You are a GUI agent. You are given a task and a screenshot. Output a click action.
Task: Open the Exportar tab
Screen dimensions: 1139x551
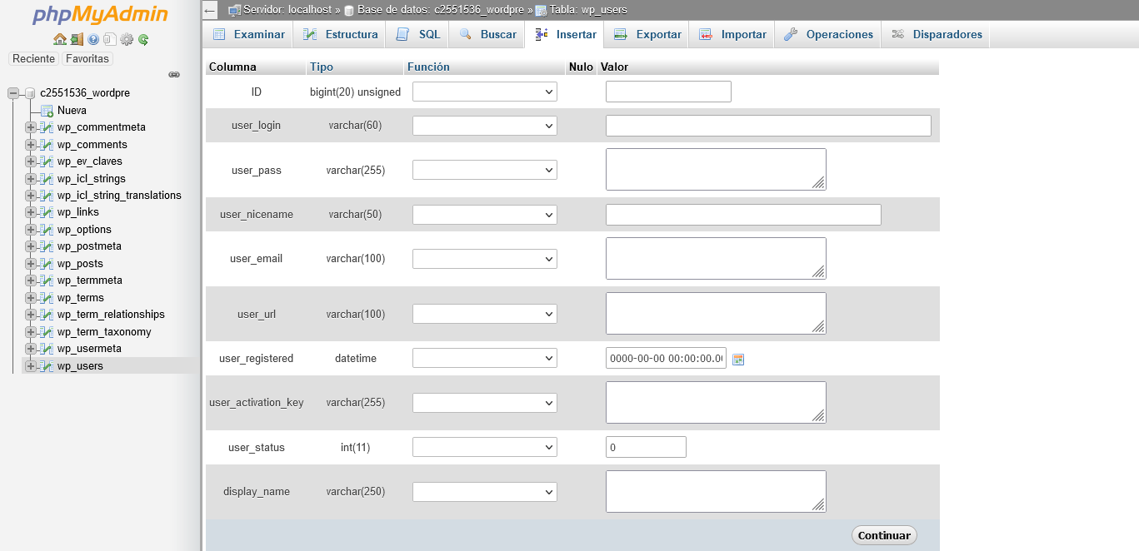[x=647, y=34]
